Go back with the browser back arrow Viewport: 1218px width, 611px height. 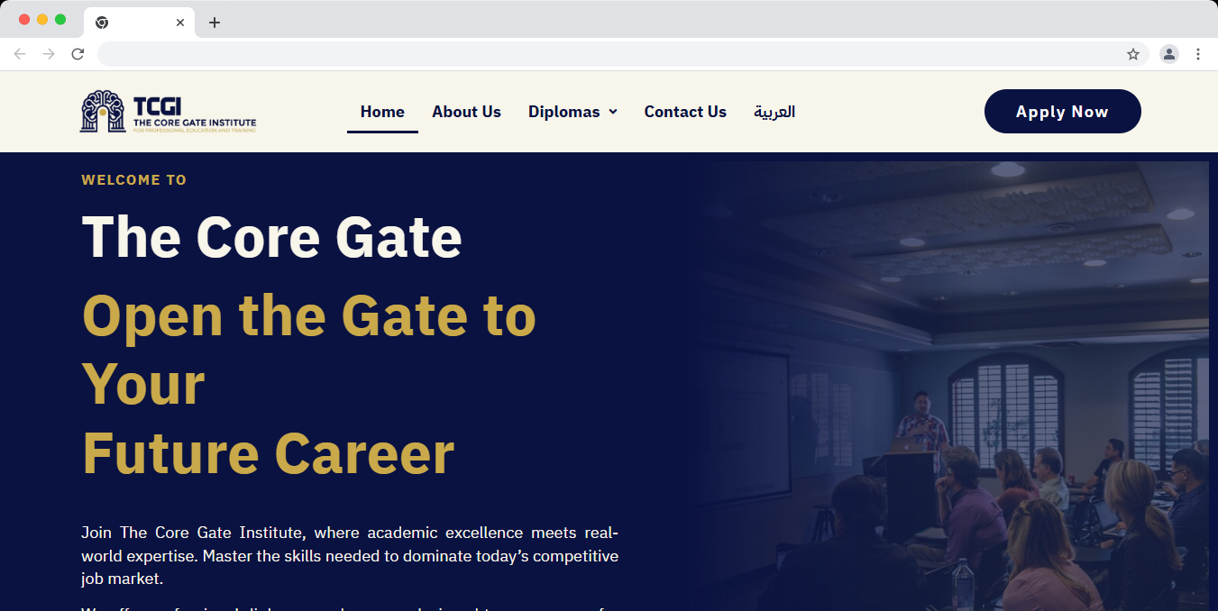click(20, 54)
